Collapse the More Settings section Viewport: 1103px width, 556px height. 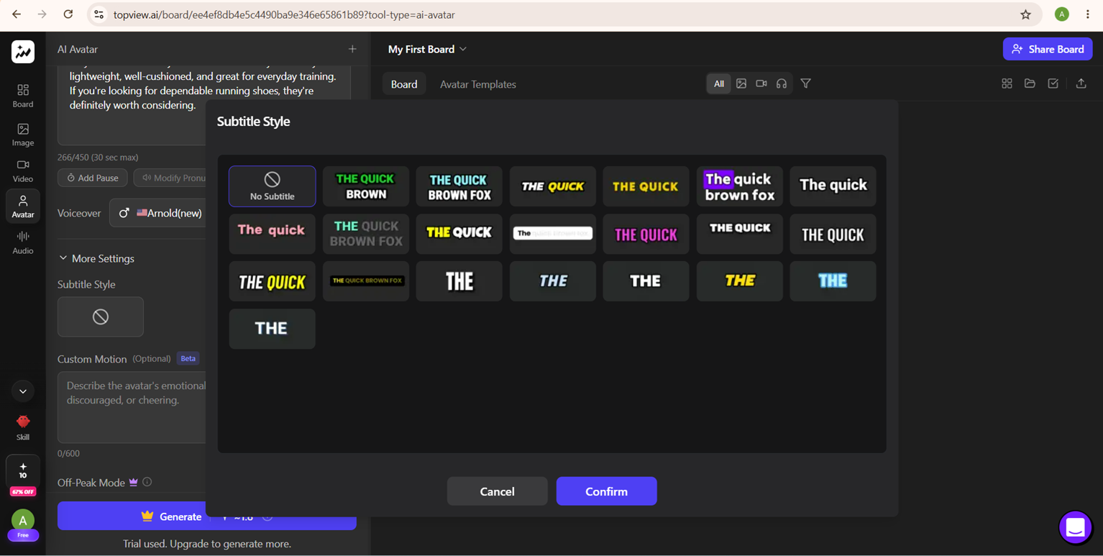(96, 258)
